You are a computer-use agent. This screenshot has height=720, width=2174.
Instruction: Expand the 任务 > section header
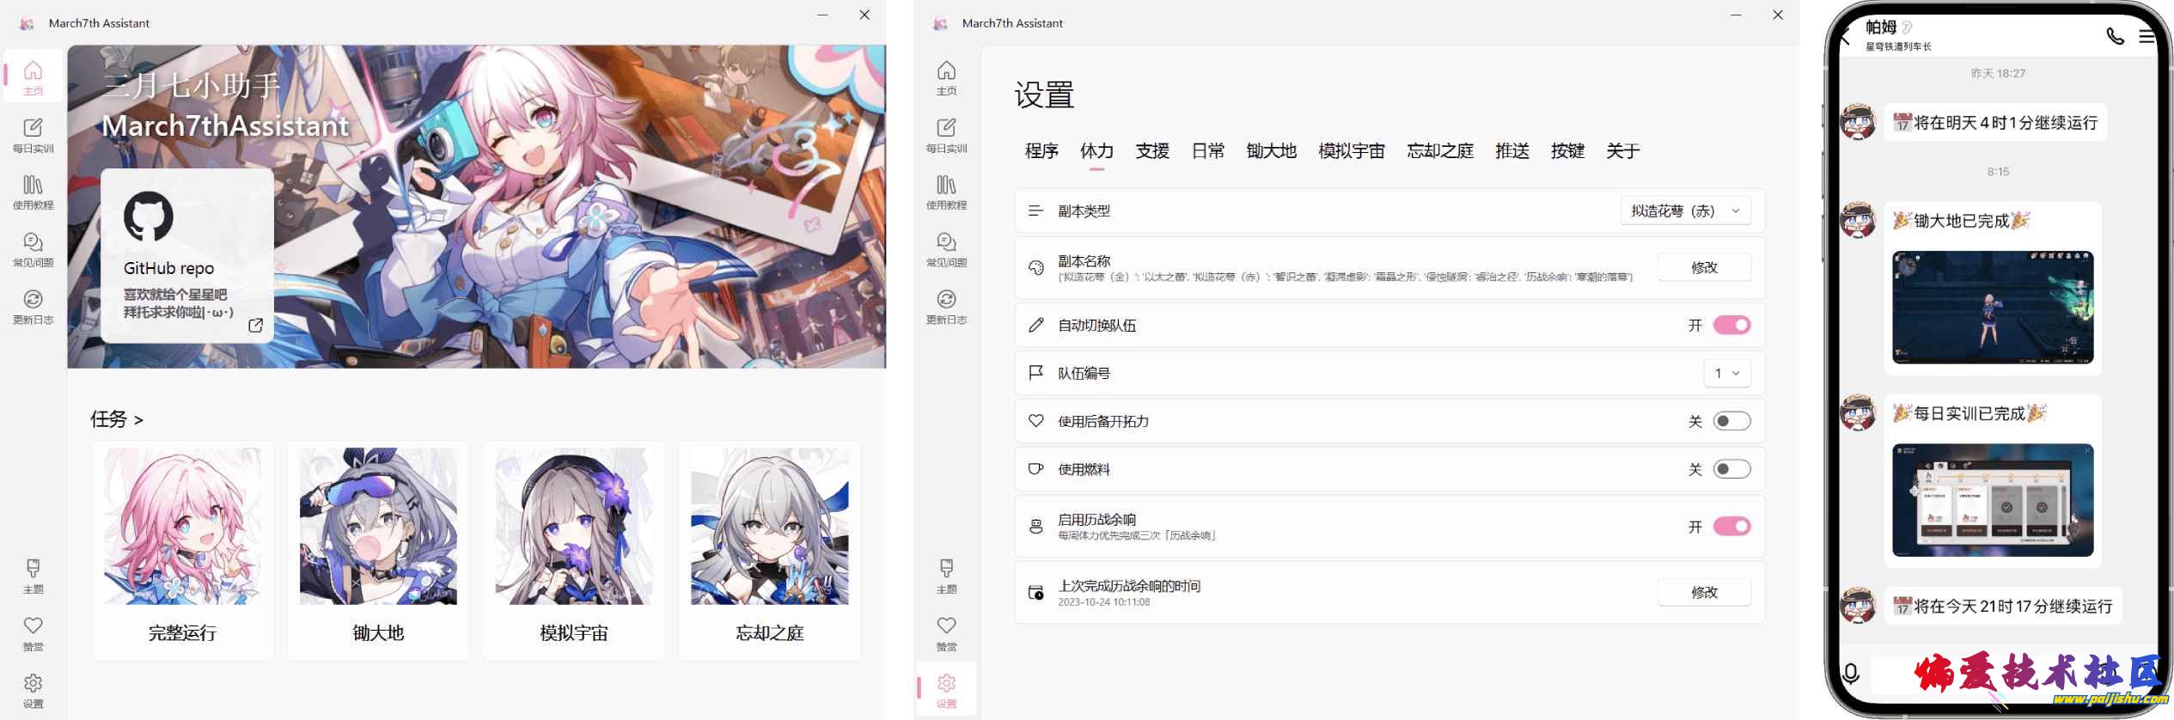[x=117, y=419]
